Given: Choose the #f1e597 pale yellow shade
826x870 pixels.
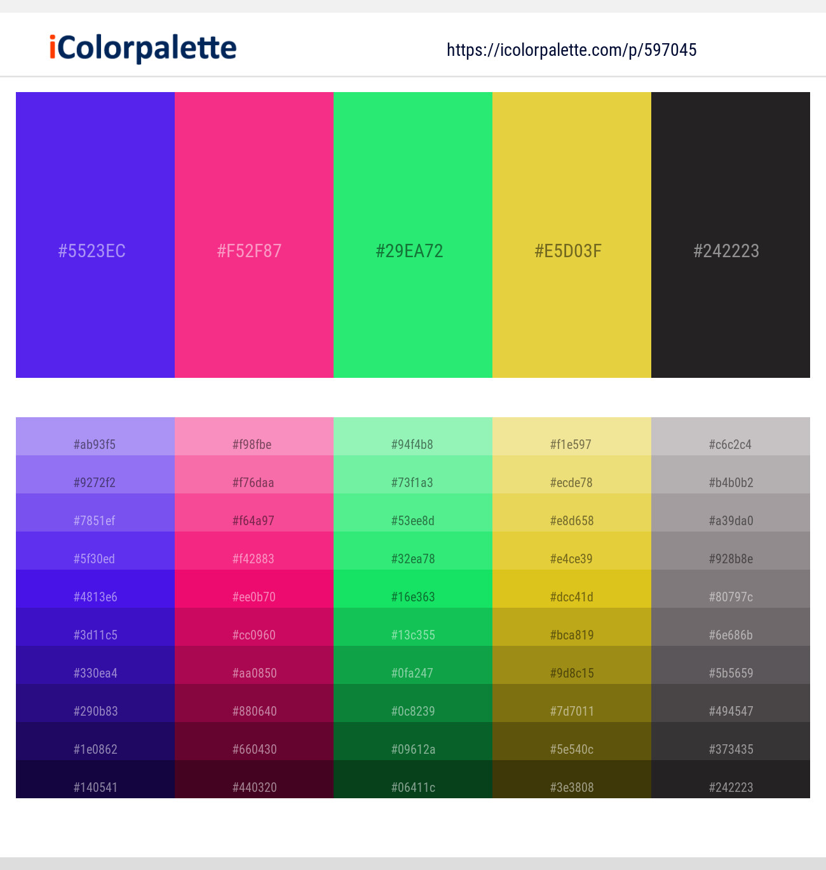Looking at the screenshot, I should click(572, 436).
